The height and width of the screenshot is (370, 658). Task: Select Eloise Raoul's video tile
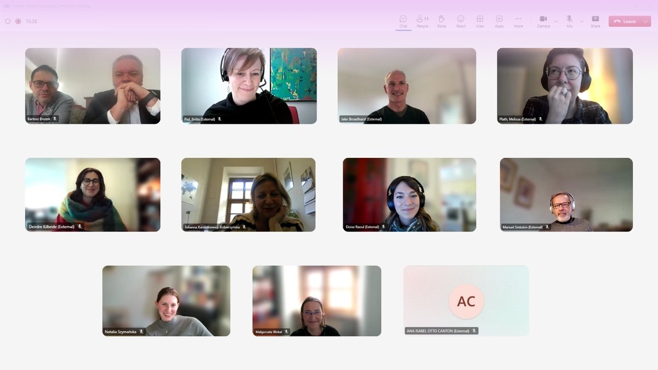click(410, 195)
